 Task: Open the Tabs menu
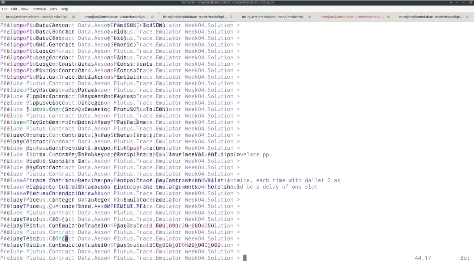[x=53, y=9]
